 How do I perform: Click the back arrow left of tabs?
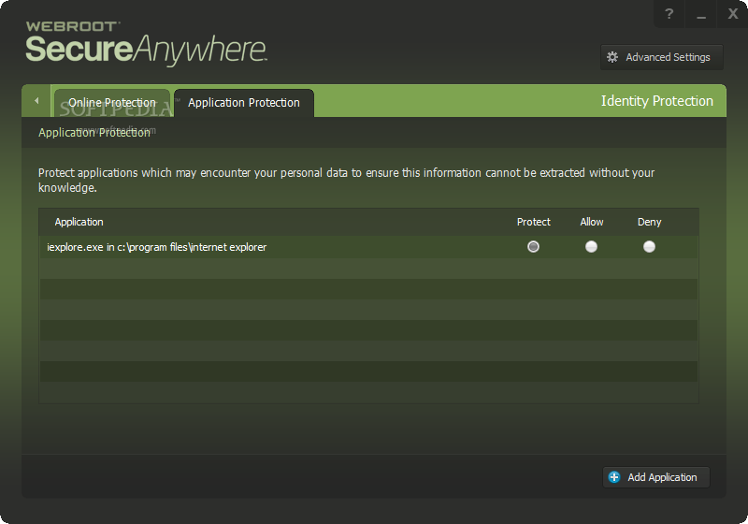[x=36, y=101]
